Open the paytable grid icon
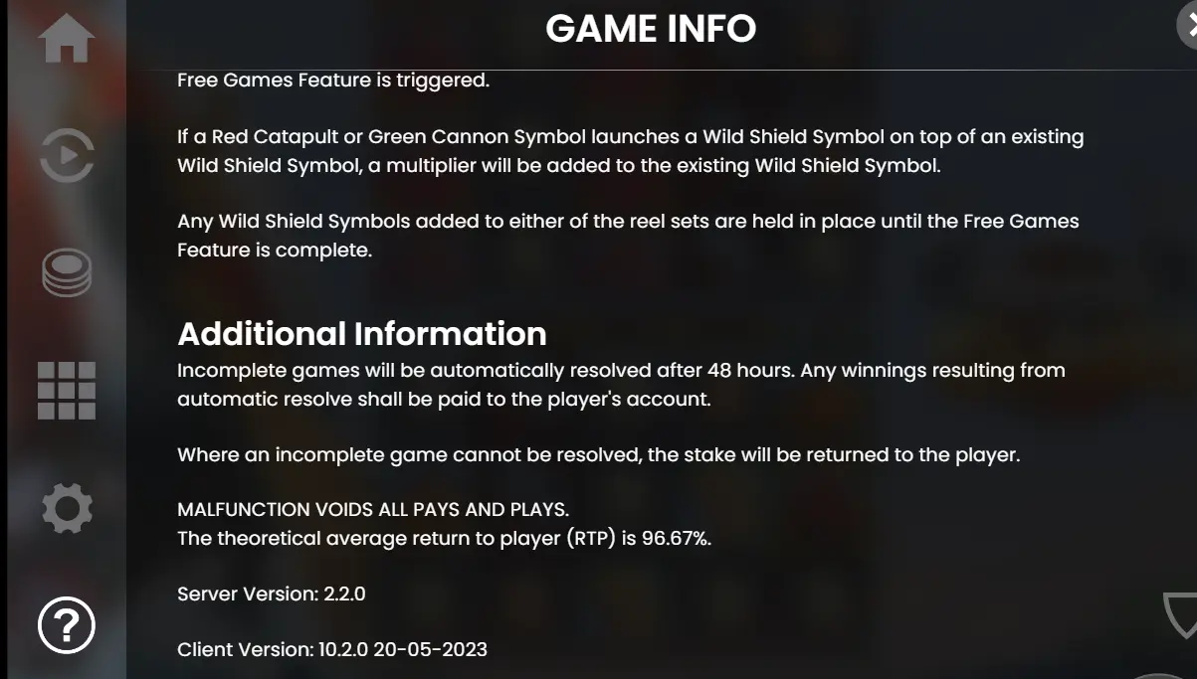 (x=67, y=390)
